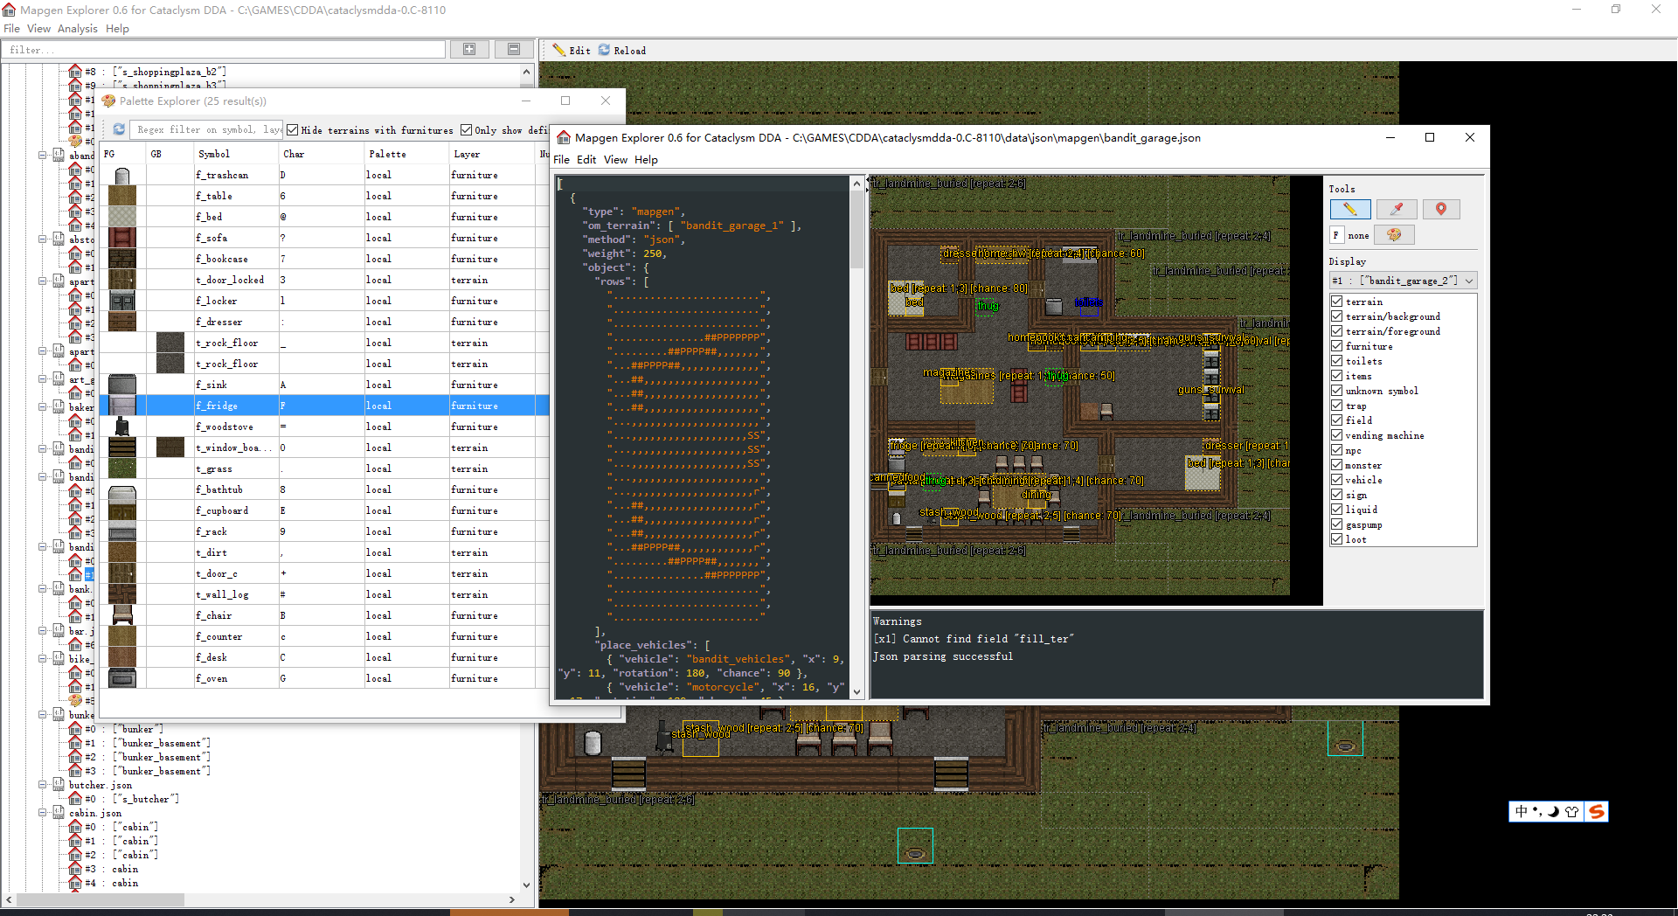
Task: Toggle the items display checkbox
Action: coord(1337,376)
